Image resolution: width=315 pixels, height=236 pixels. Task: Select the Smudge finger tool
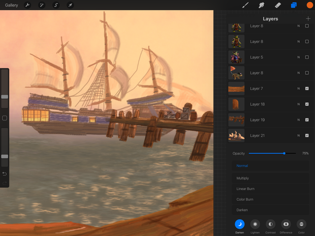(261, 5)
